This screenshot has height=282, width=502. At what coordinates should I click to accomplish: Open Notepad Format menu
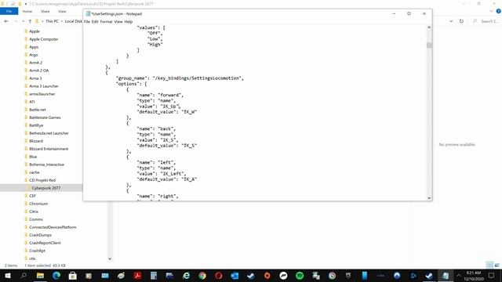(x=107, y=22)
